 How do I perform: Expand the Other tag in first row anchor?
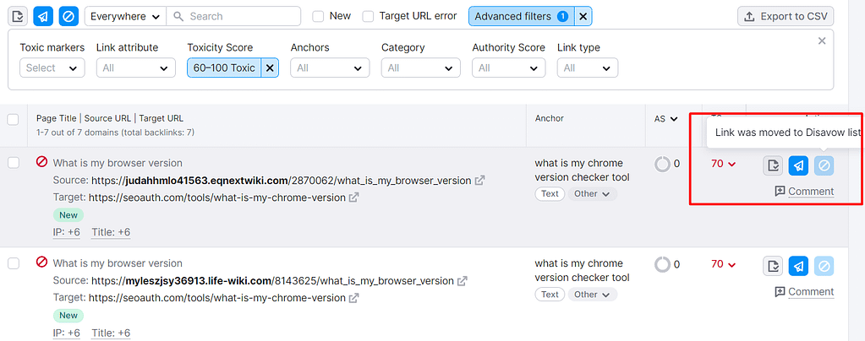[593, 194]
